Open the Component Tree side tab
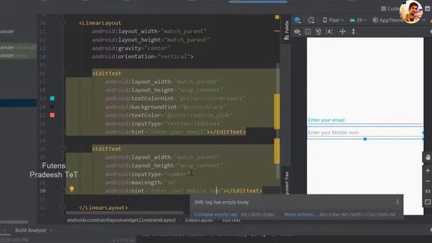 (286, 182)
